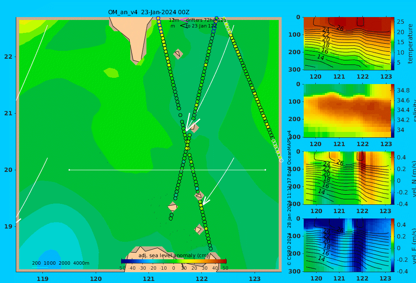
Task: Click the 'adj. sea level anomaly (cm)' label
Action: coord(173,256)
